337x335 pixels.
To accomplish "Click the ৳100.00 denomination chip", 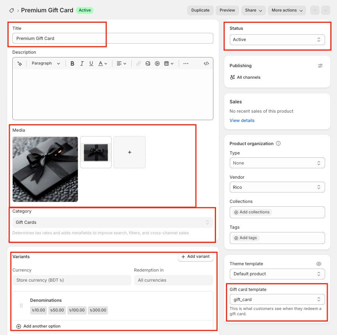I will (x=77, y=310).
